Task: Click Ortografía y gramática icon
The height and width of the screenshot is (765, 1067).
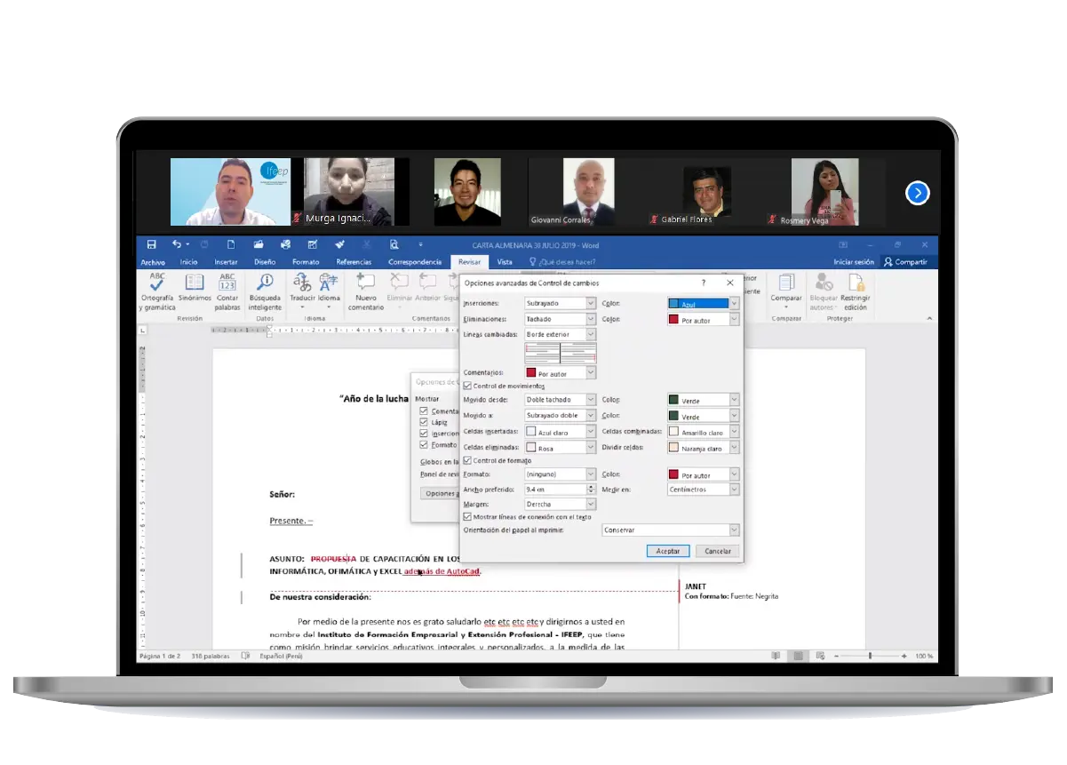Action: [x=157, y=283]
